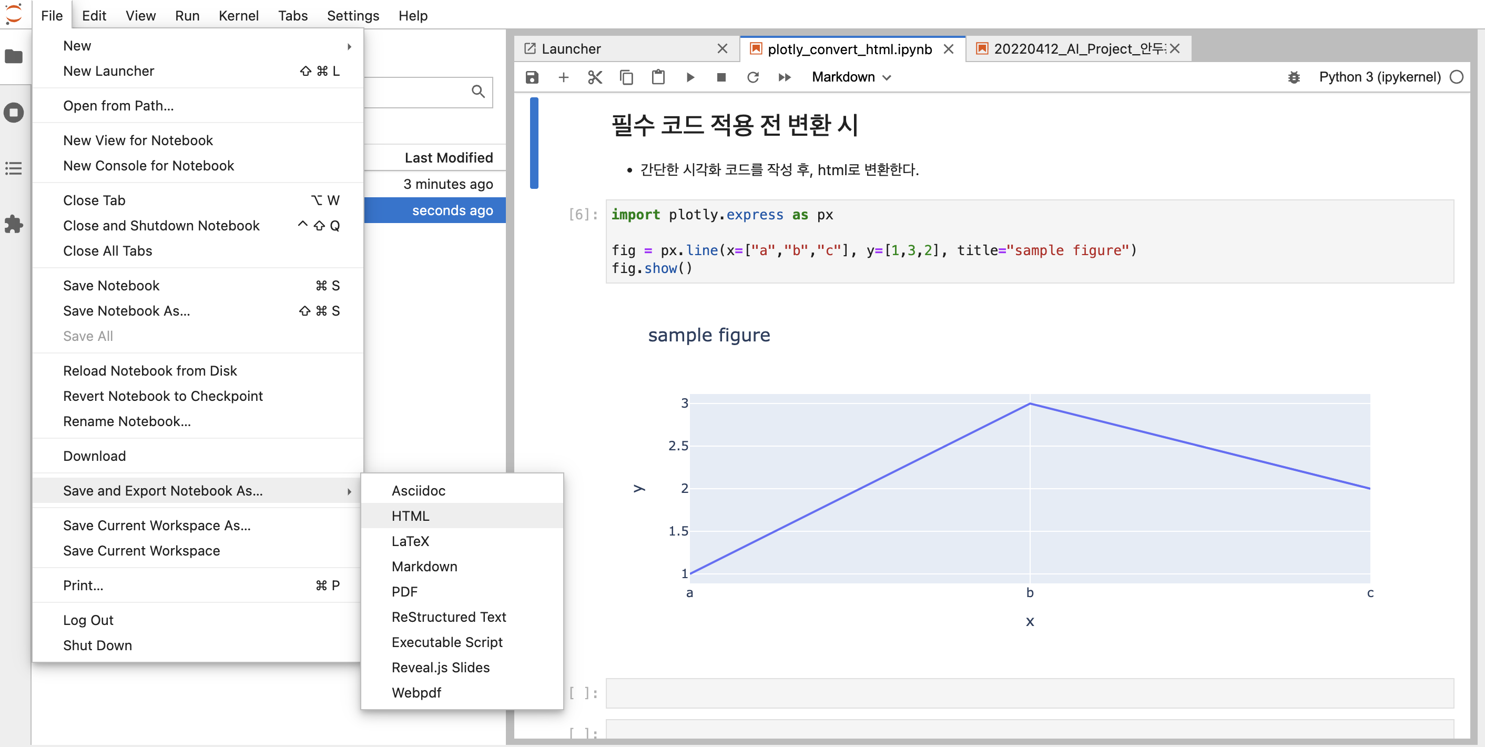
Task: Open the cell type dropdown showing Markdown
Action: click(851, 77)
